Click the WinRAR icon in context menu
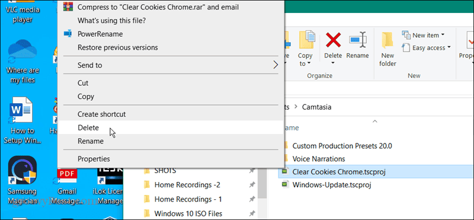 pos(68,7)
